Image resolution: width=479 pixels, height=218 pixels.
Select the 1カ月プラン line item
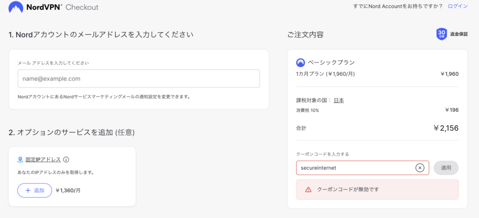[x=324, y=74]
